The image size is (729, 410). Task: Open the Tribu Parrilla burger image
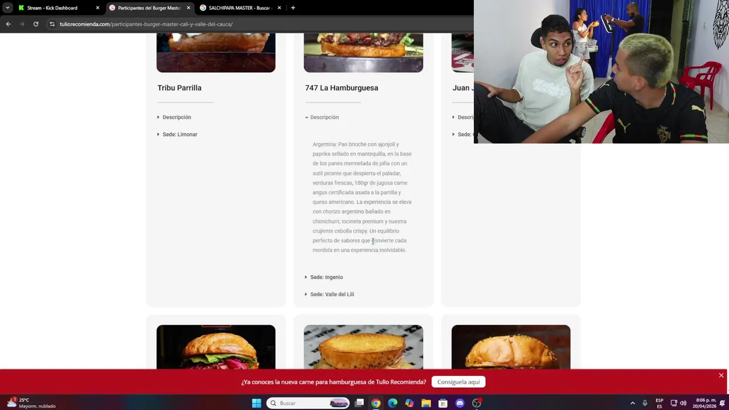(216, 52)
